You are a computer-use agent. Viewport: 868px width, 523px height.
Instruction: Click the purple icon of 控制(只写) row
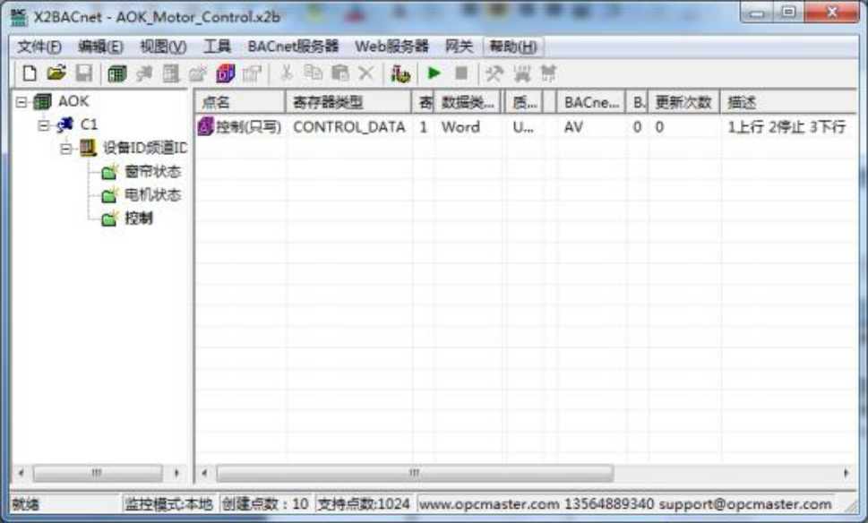205,127
